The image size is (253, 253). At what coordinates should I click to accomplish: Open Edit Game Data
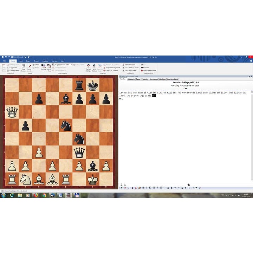point(129,65)
